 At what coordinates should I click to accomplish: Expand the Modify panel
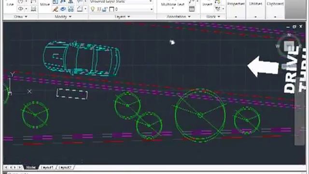63,16
